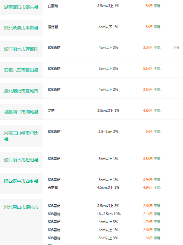This screenshot has width=183, height=245.
Task: Click the 1.8~2.5cm 10% specification
Action: pyautogui.click(x=108, y=214)
